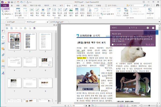Screen dimensions: 161x107
Task: Check the '다시 표시하지 않음' checkbox
Action: pyautogui.click(x=112, y=45)
